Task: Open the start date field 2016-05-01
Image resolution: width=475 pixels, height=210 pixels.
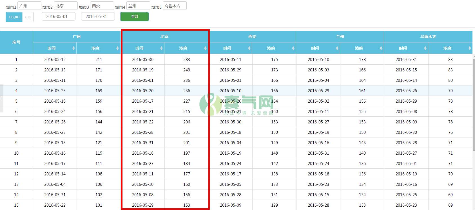Action: (x=58, y=17)
